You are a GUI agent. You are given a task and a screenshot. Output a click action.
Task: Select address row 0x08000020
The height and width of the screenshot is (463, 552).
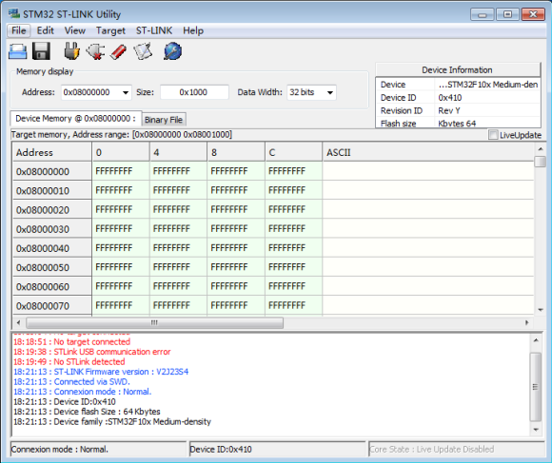click(52, 210)
